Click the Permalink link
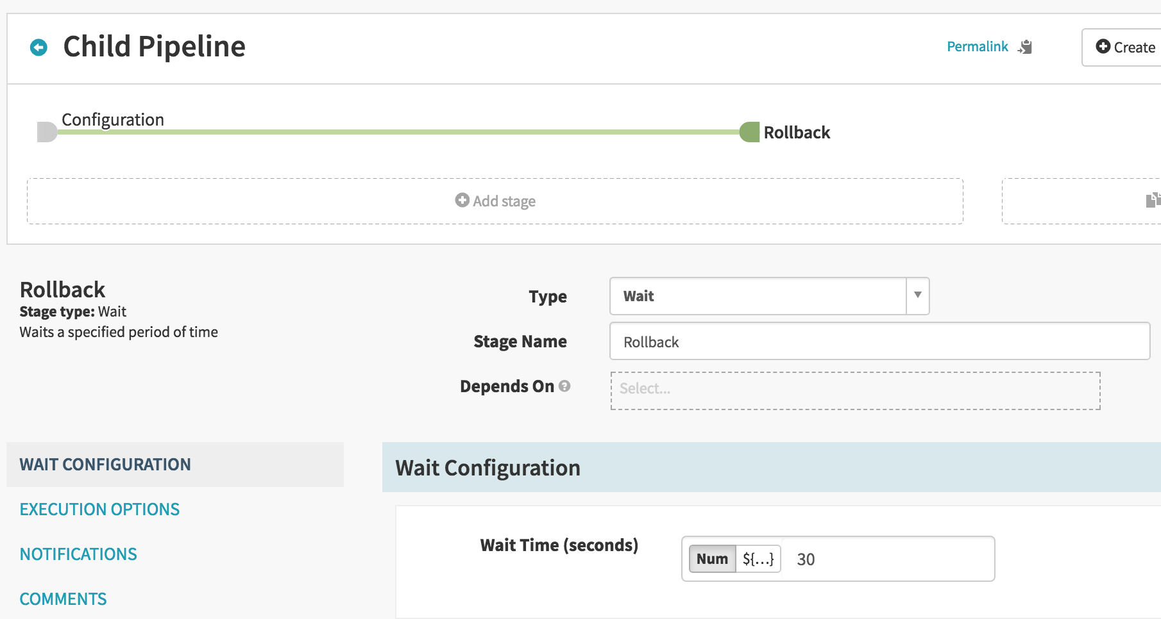The height and width of the screenshot is (619, 1161). tap(978, 47)
